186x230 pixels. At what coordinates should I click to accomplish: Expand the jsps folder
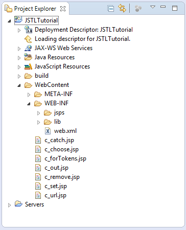coord(38,113)
